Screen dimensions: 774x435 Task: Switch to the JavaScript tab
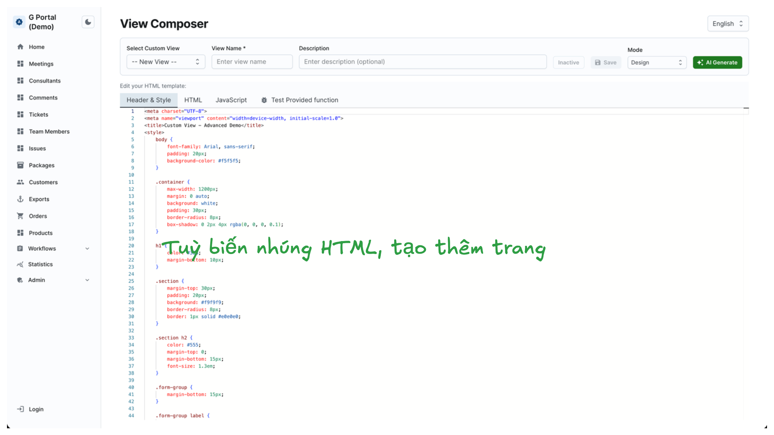(231, 100)
